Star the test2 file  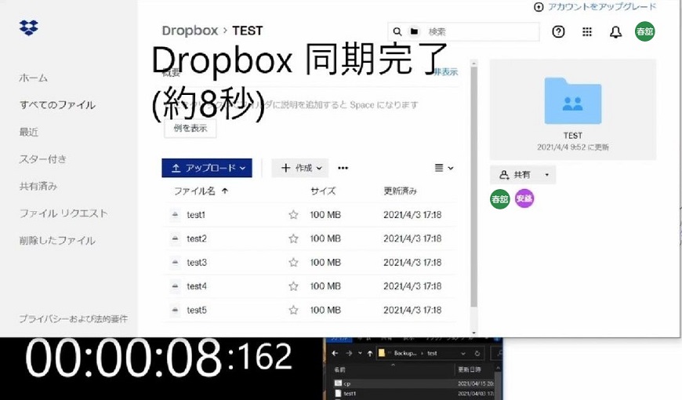pyautogui.click(x=294, y=238)
